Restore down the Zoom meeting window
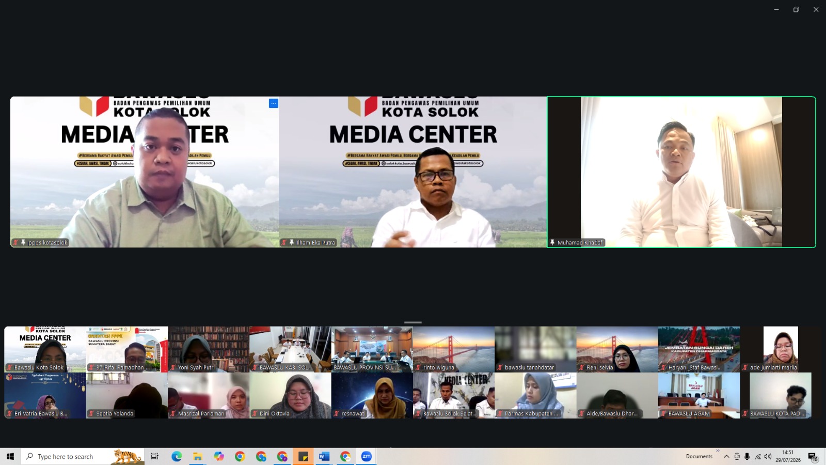Image resolution: width=826 pixels, height=465 pixels. click(x=796, y=9)
